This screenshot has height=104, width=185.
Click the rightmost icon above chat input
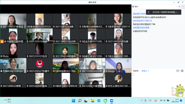pyautogui.click(x=182, y=71)
